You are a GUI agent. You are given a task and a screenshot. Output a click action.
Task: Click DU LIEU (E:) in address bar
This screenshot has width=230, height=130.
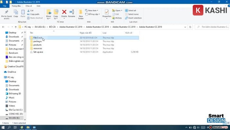(40, 27)
